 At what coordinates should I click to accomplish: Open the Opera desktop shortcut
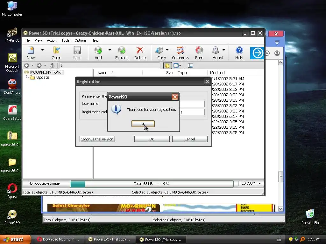tap(12, 191)
